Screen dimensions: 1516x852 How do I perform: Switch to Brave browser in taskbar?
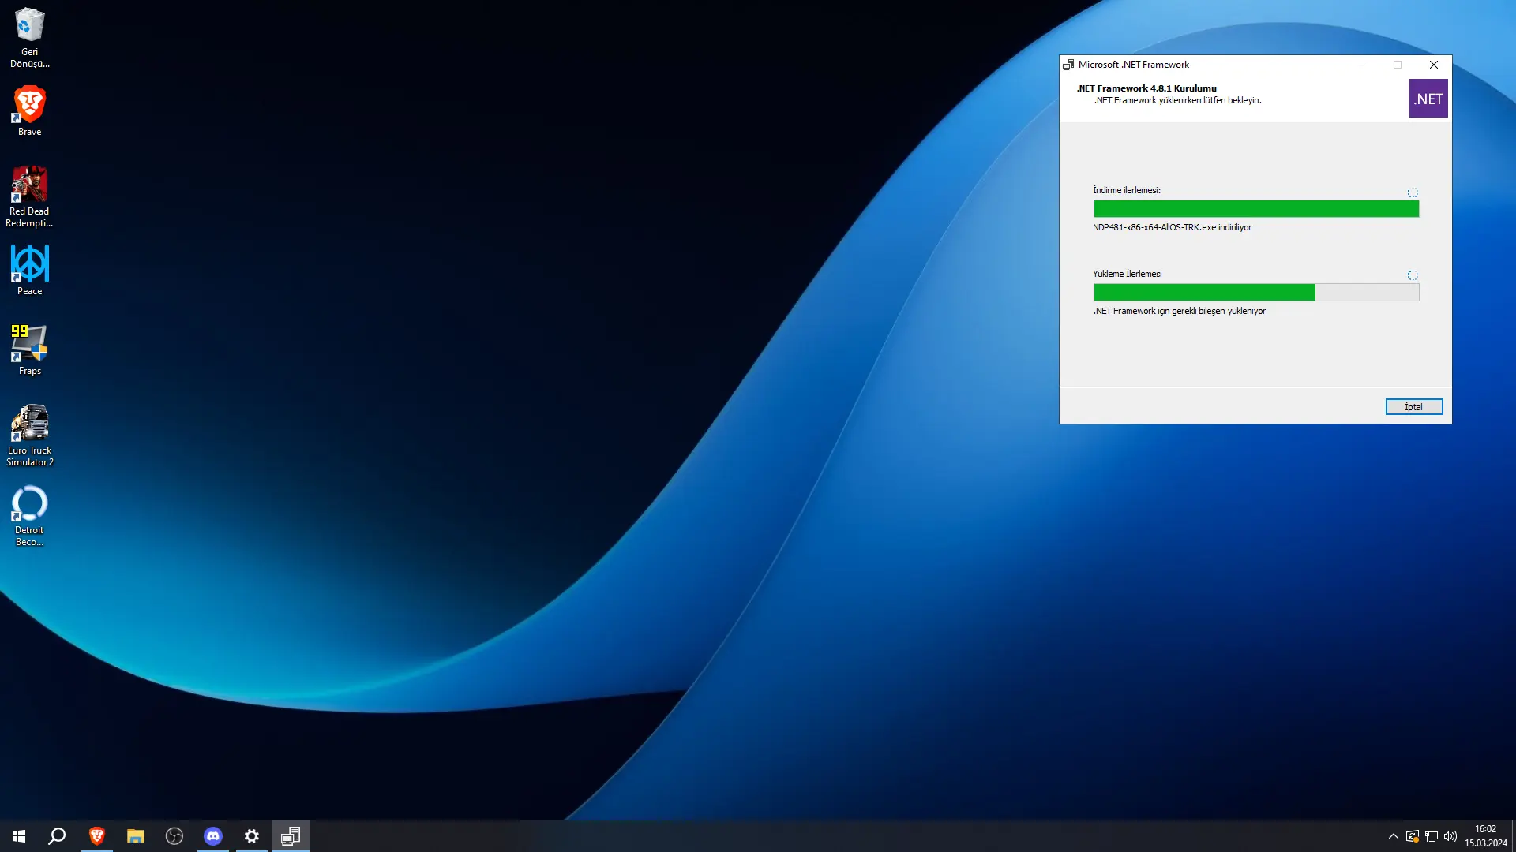[x=97, y=836]
